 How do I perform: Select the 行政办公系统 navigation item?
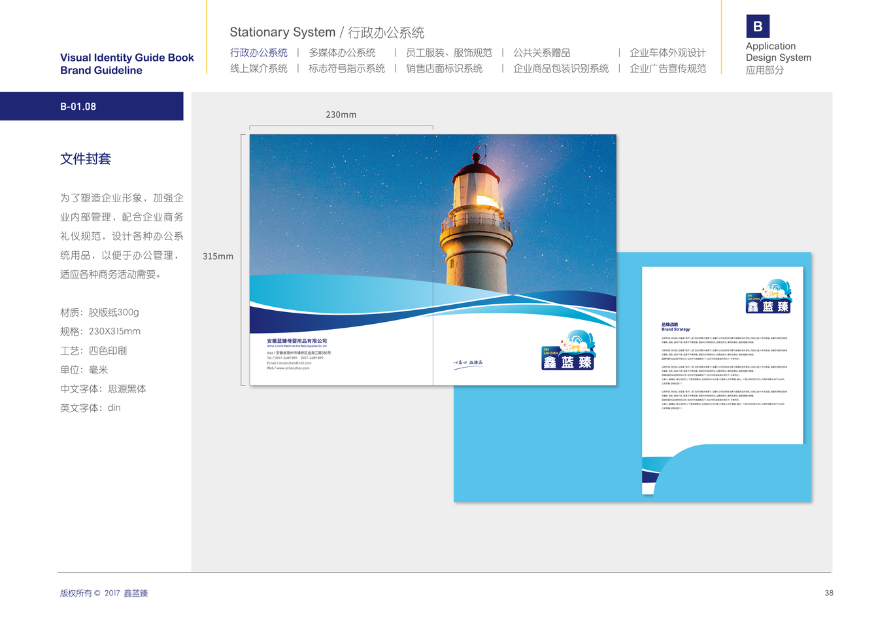tap(259, 52)
